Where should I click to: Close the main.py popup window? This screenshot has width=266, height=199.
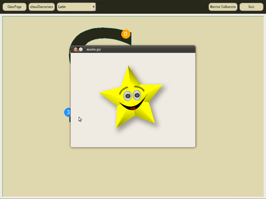[76, 49]
